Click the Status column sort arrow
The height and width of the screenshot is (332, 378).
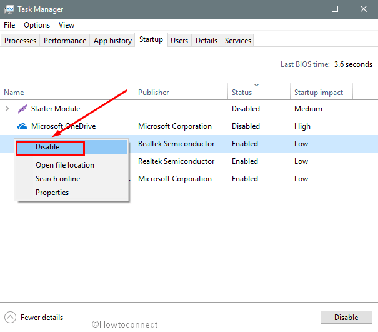tap(257, 85)
